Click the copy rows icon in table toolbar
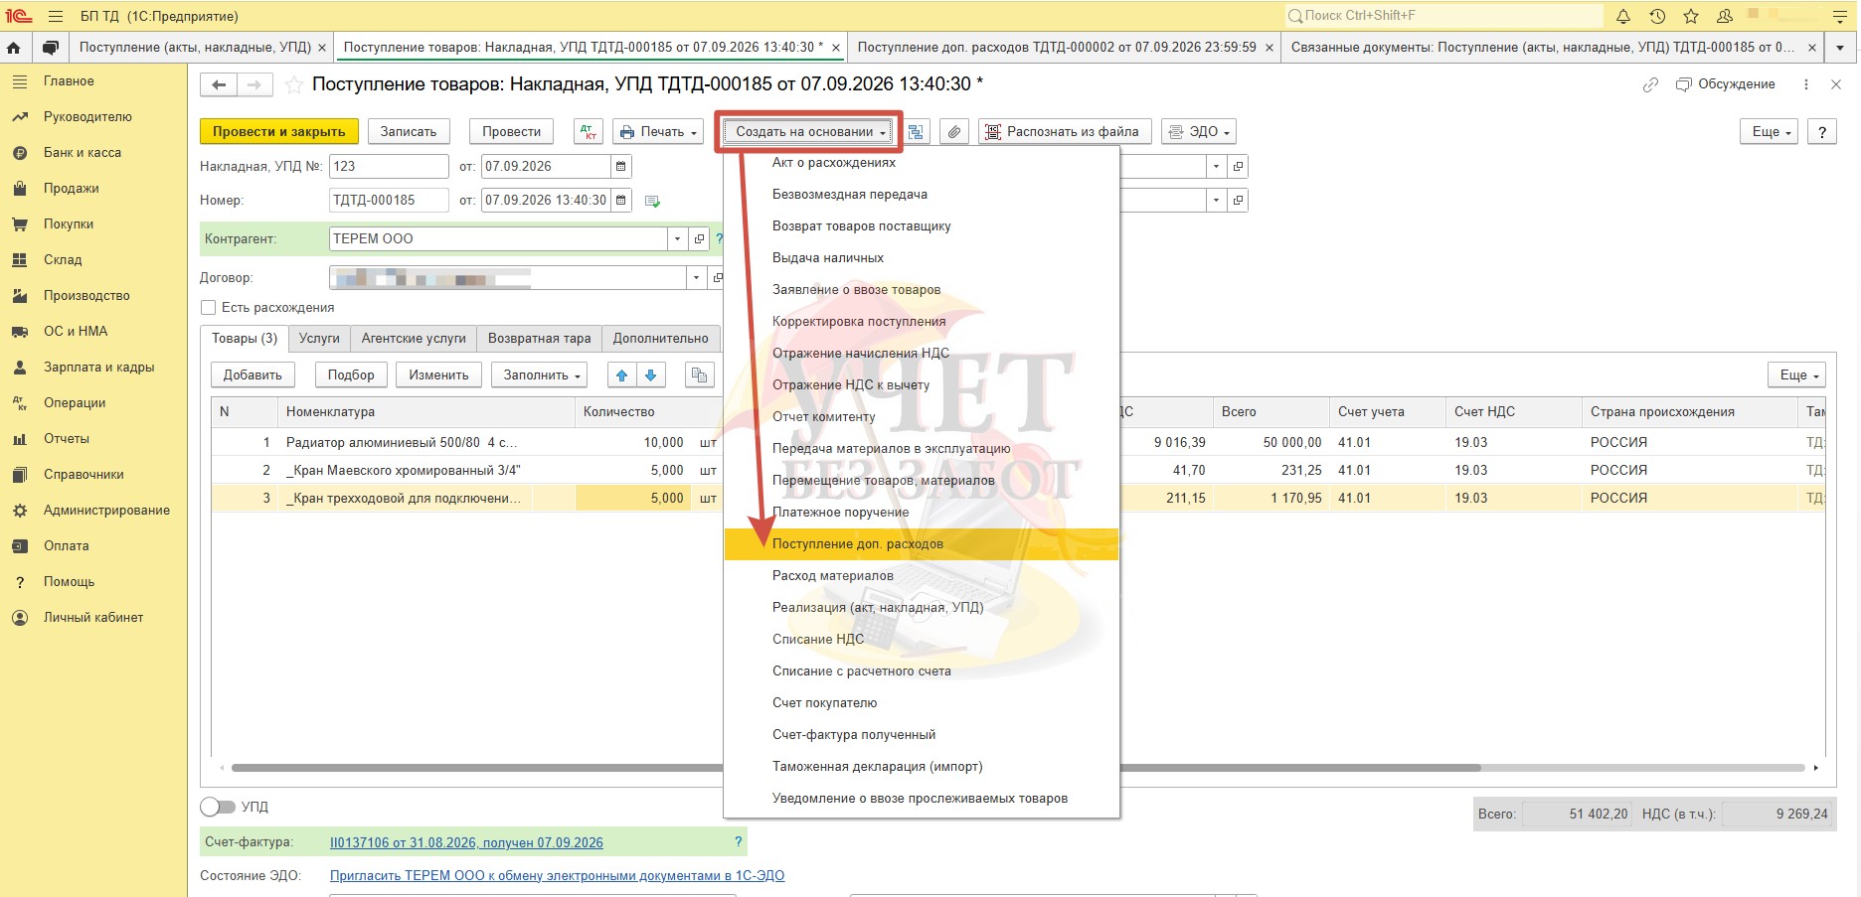The height and width of the screenshot is (897, 1861). click(x=699, y=374)
